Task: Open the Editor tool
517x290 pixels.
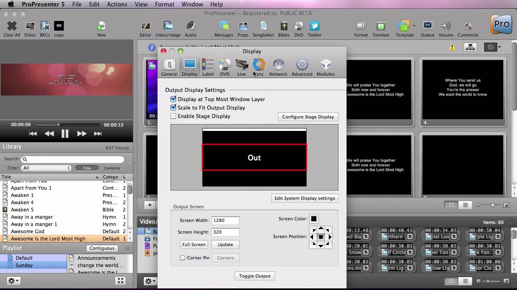Action: pos(145,29)
